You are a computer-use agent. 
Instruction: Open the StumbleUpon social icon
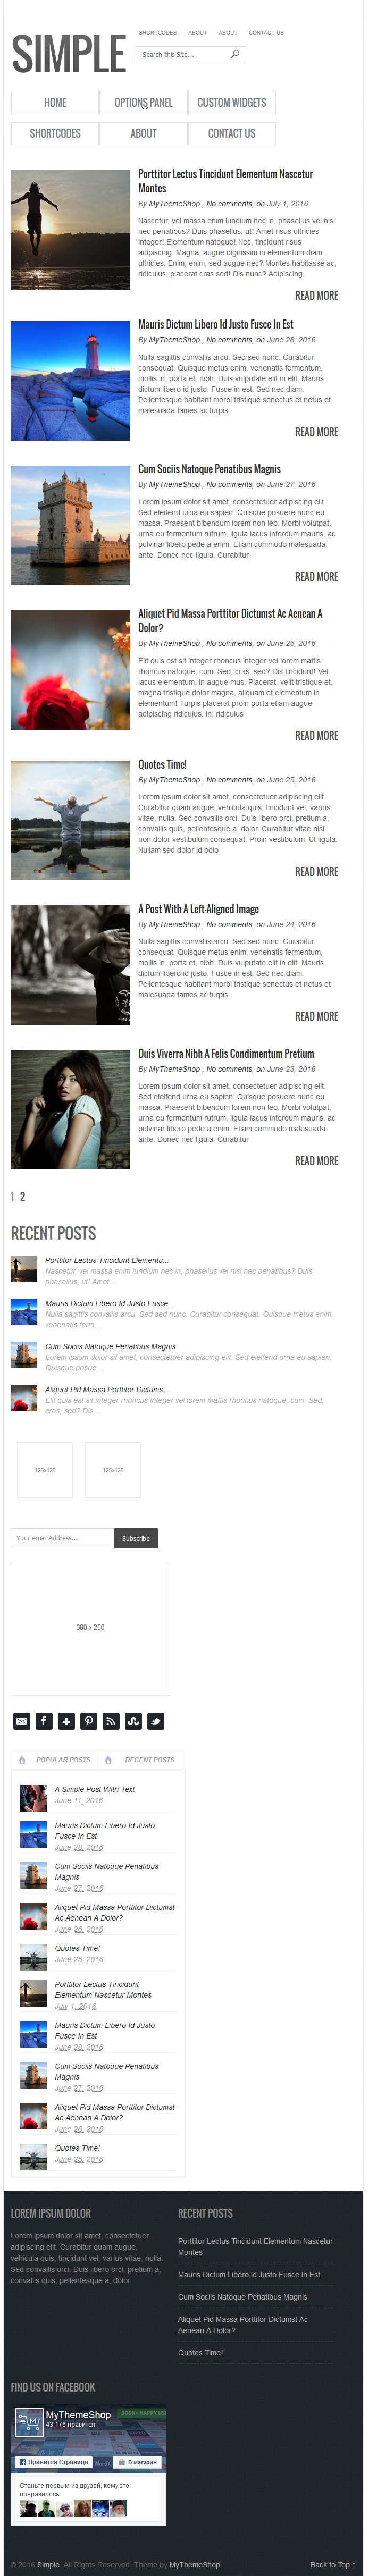(x=134, y=1720)
